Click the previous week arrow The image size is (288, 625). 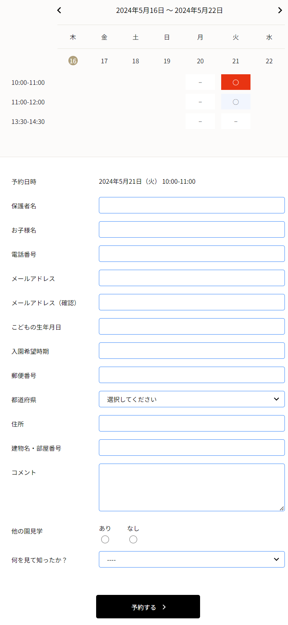point(59,10)
